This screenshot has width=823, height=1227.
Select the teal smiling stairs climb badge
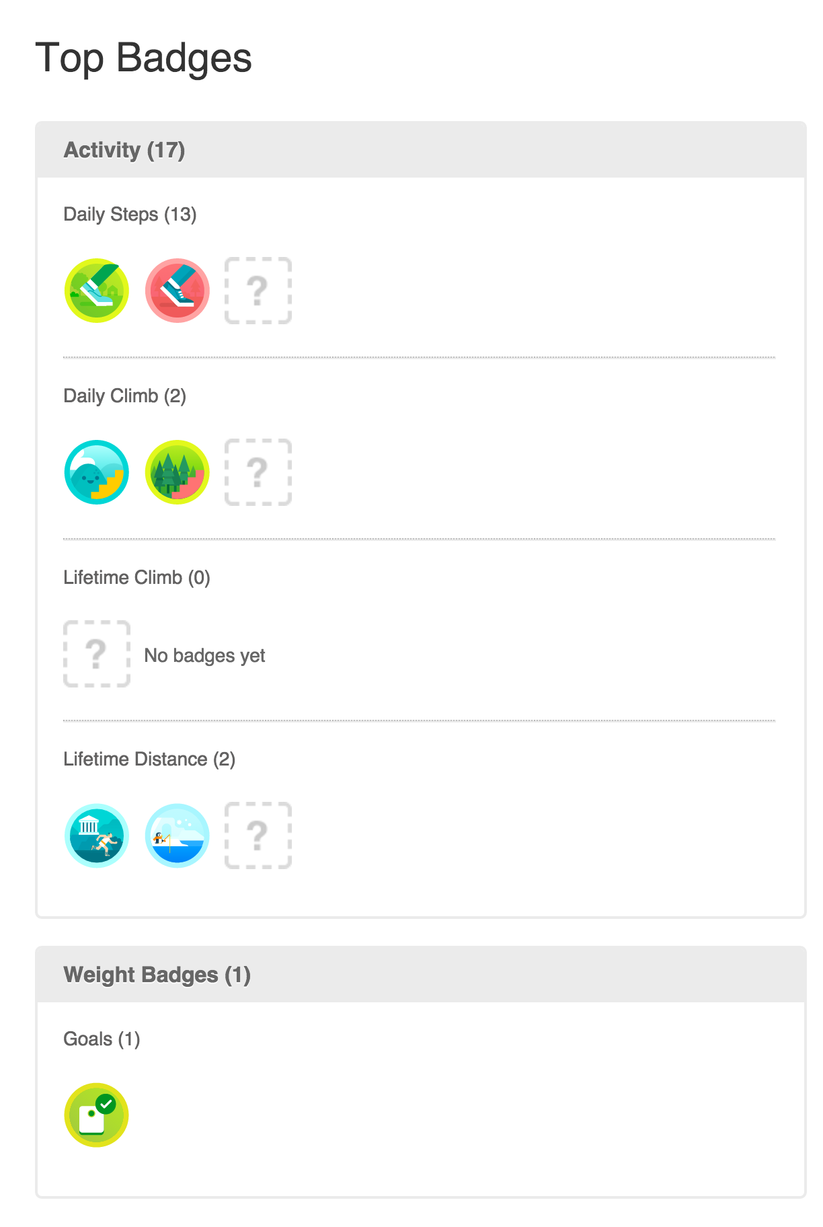pos(97,472)
